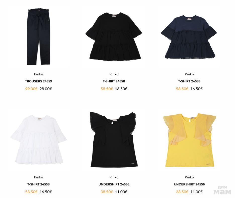Click Pinko brand above the white T-shirt title
The width and height of the screenshot is (235, 198).
(38, 177)
